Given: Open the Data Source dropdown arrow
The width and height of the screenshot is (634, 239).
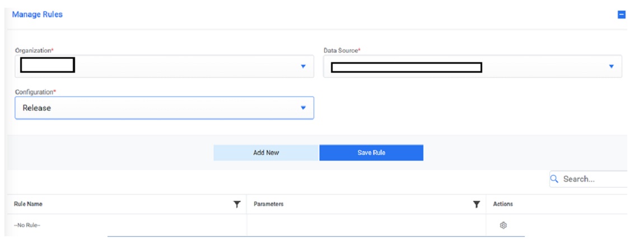Looking at the screenshot, I should (x=611, y=66).
